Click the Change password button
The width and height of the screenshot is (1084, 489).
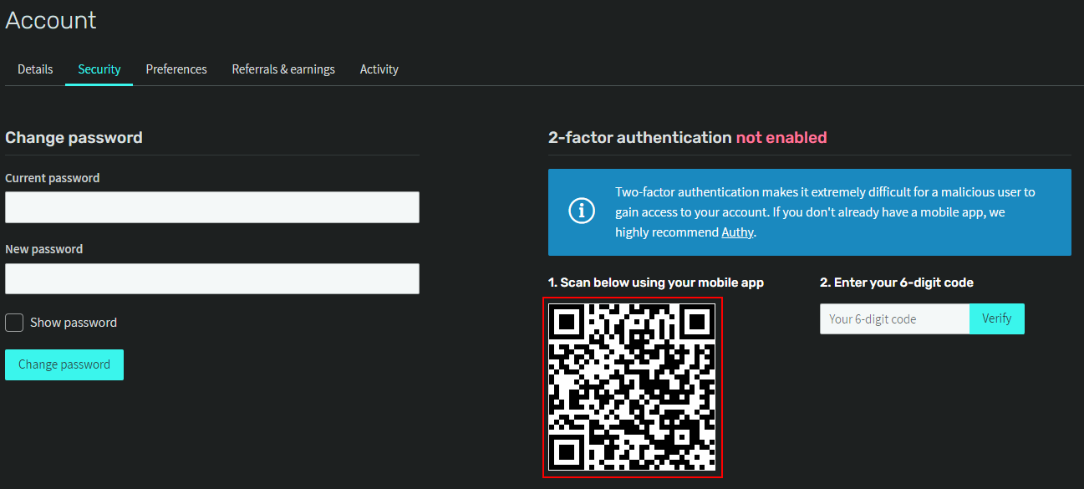(64, 364)
